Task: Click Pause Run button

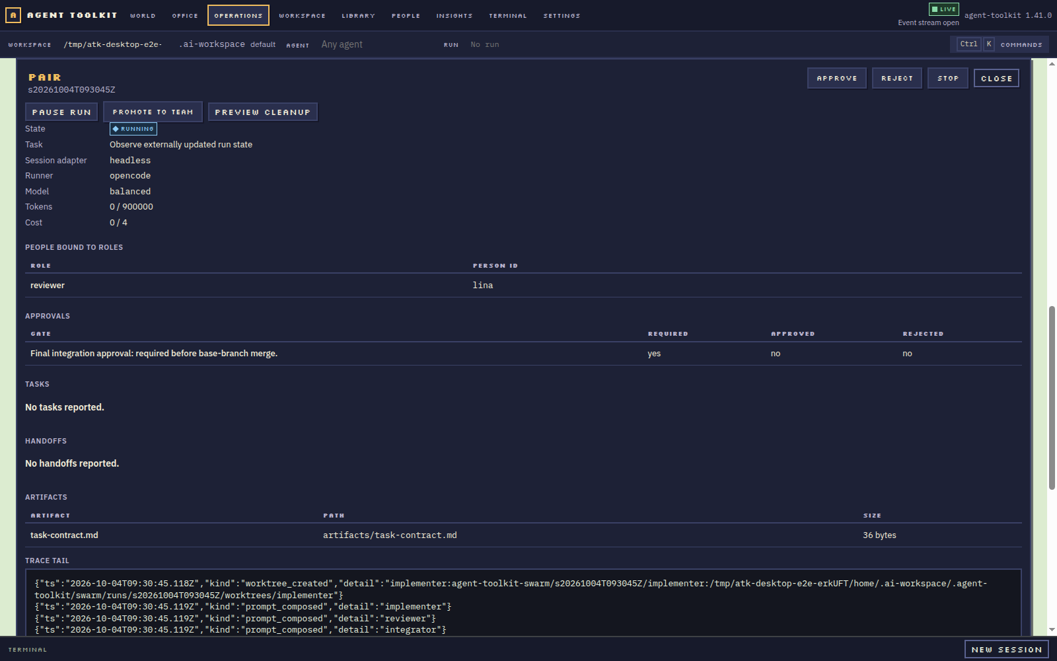Action: 61,112
